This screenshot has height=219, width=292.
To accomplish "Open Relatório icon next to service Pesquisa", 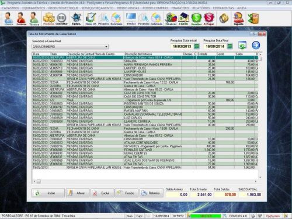I will click(x=116, y=19).
